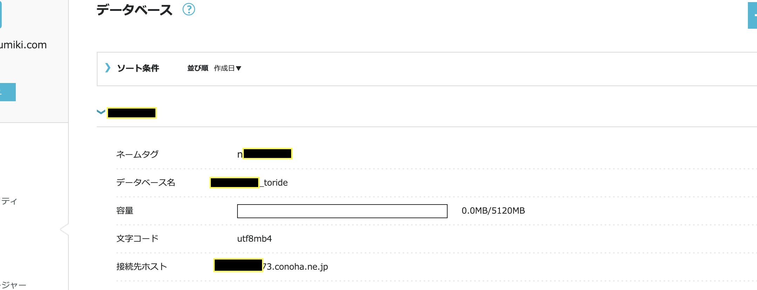Image resolution: width=757 pixels, height=290 pixels.
Task: Click the blue plus button at top right
Action: click(x=752, y=15)
